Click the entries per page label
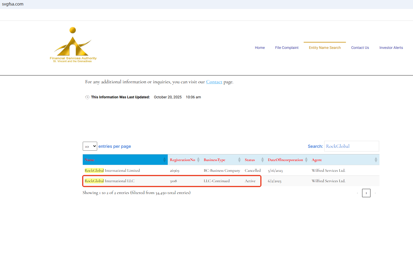 (x=115, y=146)
